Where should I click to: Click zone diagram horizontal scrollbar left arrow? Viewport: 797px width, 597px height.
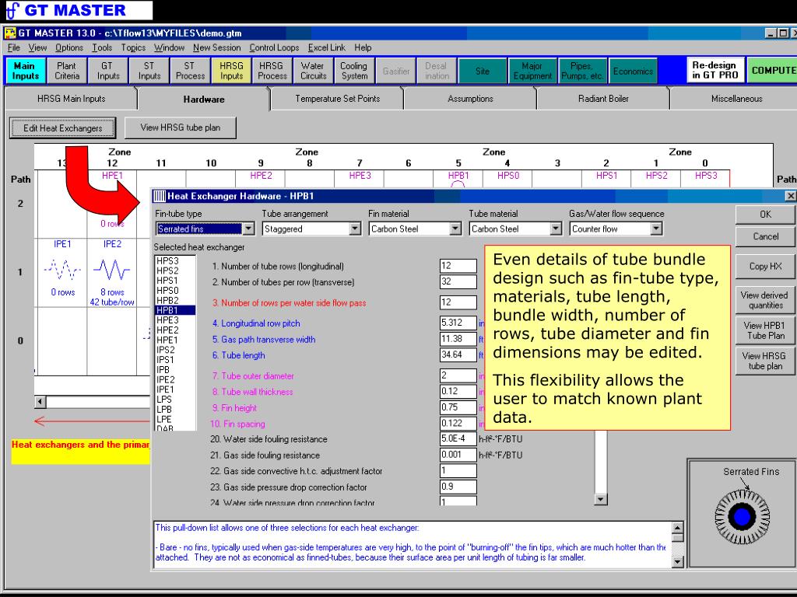(x=40, y=402)
